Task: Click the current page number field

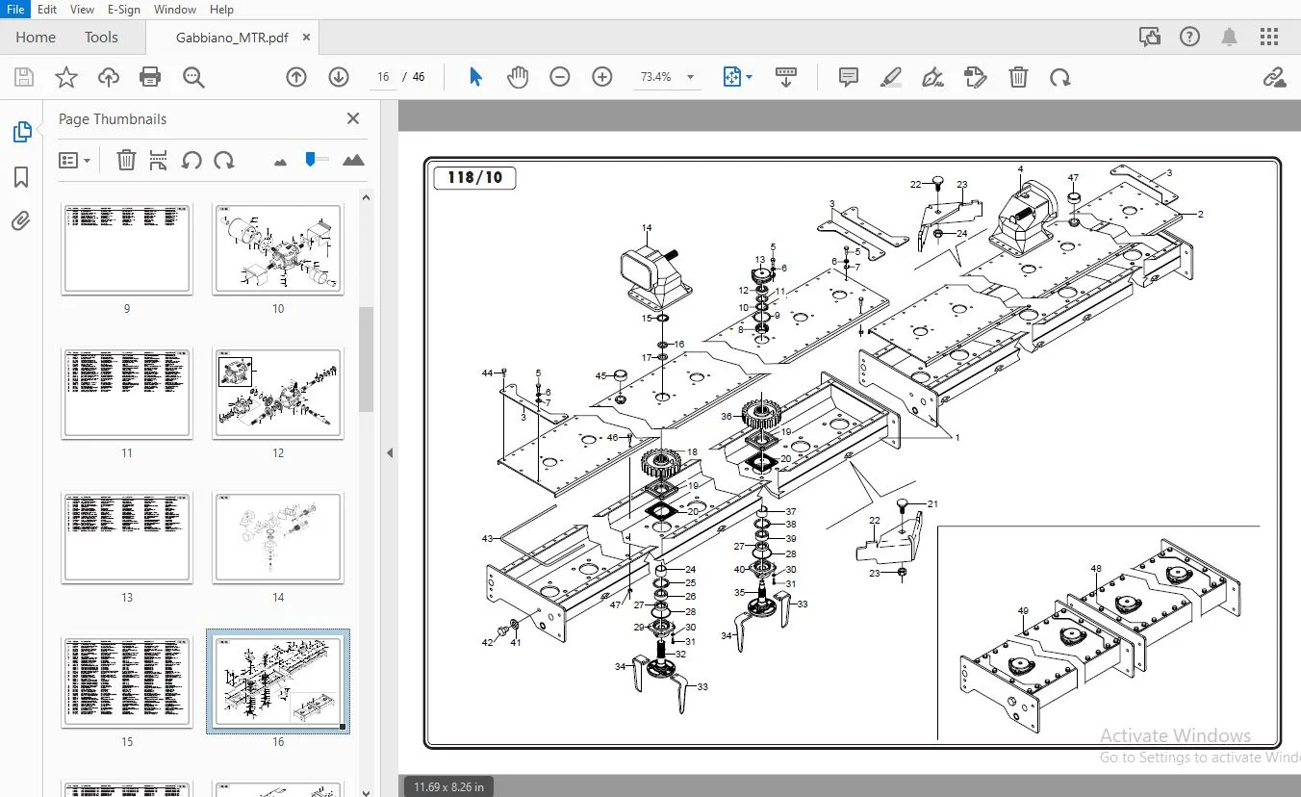Action: point(383,77)
